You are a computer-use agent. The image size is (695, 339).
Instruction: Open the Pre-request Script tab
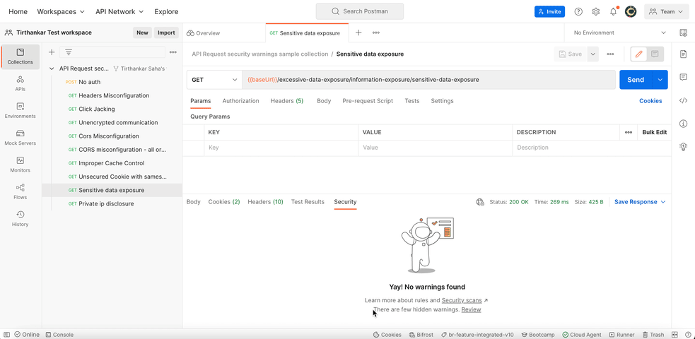pyautogui.click(x=368, y=101)
